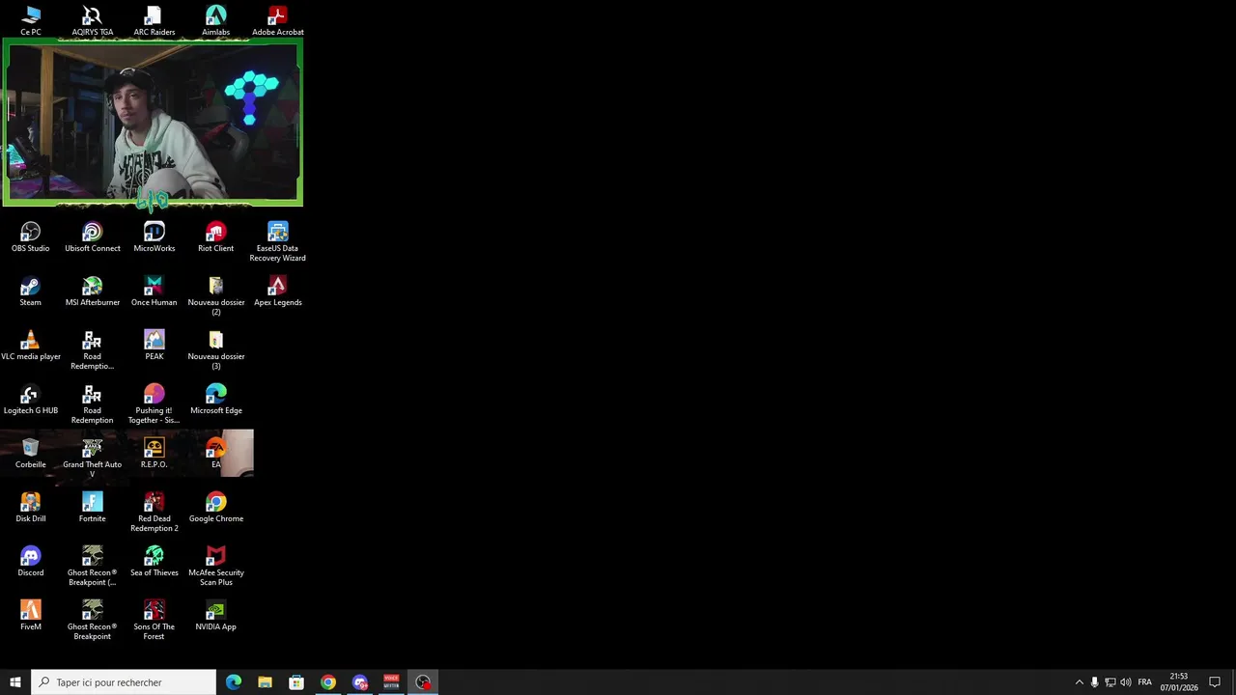
Task: Open the volume control tray icon
Action: (1125, 682)
